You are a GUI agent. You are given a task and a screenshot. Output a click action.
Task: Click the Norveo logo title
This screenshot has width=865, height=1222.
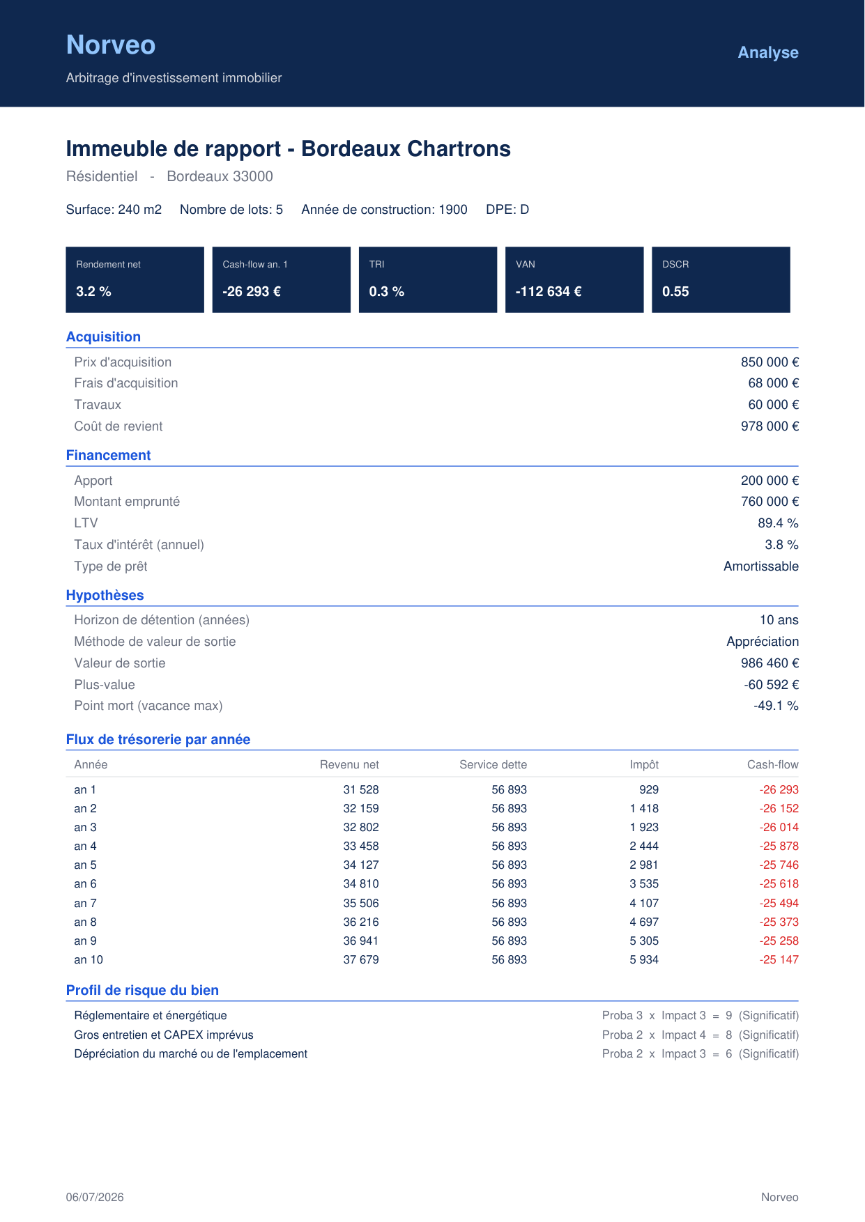[111, 45]
